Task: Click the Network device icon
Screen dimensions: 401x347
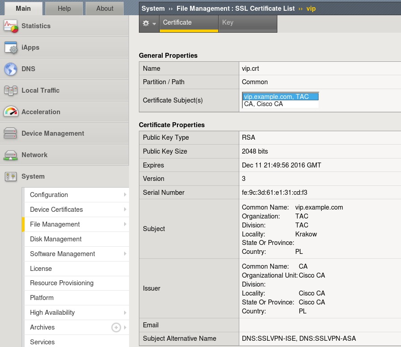Action: tap(10, 155)
